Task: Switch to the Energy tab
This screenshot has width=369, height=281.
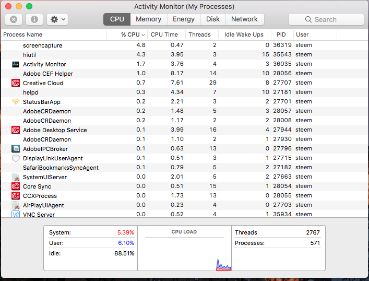Action: tap(184, 19)
